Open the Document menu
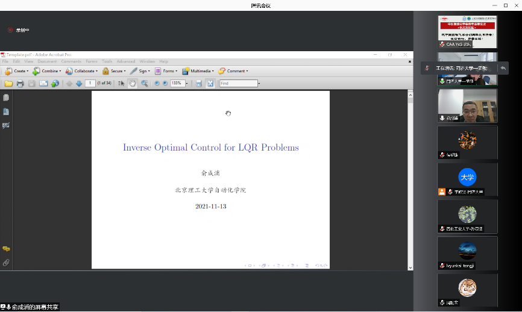 (47, 61)
